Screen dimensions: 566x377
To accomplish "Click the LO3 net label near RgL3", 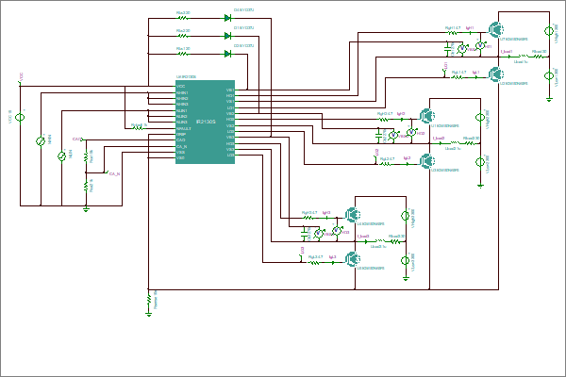I will (x=302, y=250).
